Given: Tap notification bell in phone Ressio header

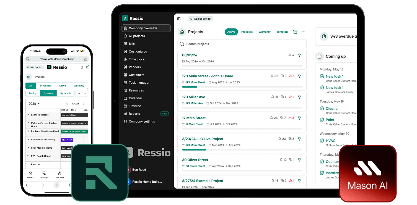Looking at the screenshot, I should pos(87,67).
